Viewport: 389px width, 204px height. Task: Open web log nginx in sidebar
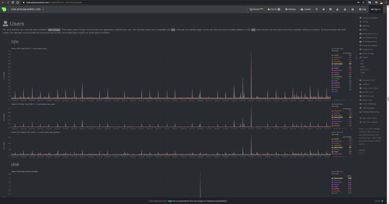[x=367, y=108]
